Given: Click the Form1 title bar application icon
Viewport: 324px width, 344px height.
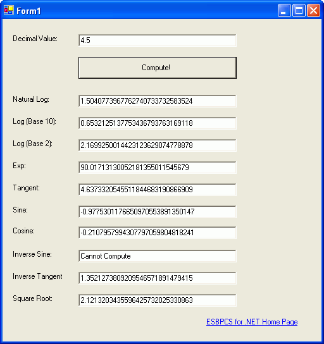Looking at the screenshot, I should click(x=9, y=10).
